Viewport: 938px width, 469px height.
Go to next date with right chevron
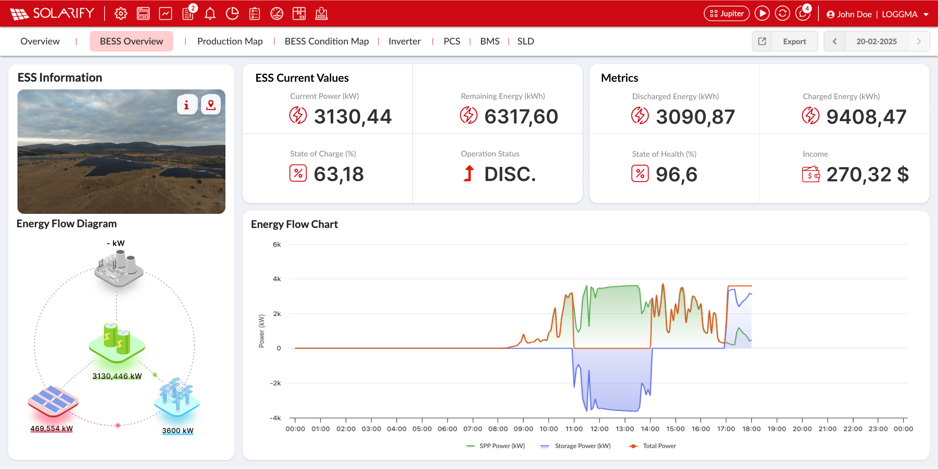coord(919,41)
